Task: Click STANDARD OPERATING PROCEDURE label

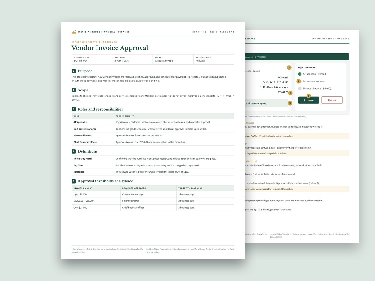Action: [94, 42]
